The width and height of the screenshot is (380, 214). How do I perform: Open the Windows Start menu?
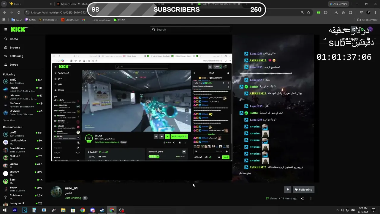click(x=5, y=210)
